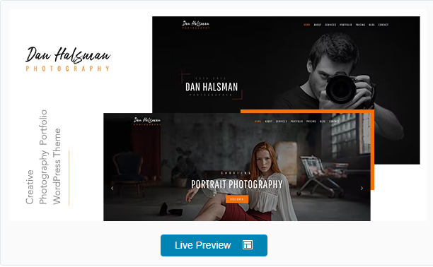
Task: Click Home in the lower portrait mockup menu
Action: coord(258,121)
